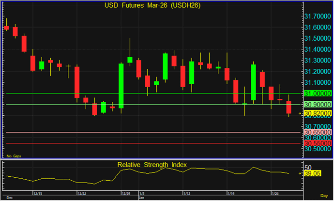Select the pink 30.65000 price level label
This screenshot has height=201, width=334.
[318, 132]
